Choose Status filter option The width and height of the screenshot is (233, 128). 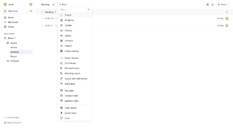pos(75,15)
